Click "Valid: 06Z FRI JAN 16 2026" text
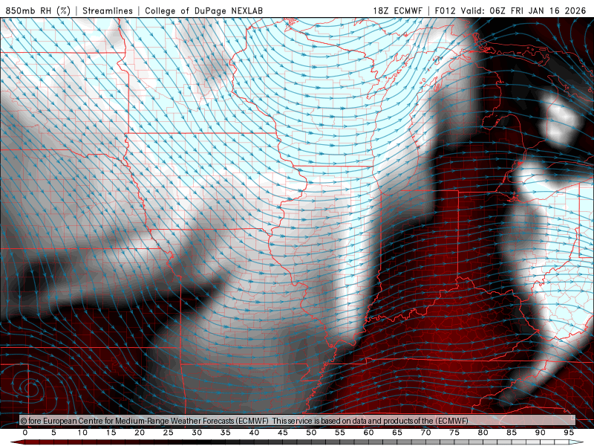 pos(523,10)
